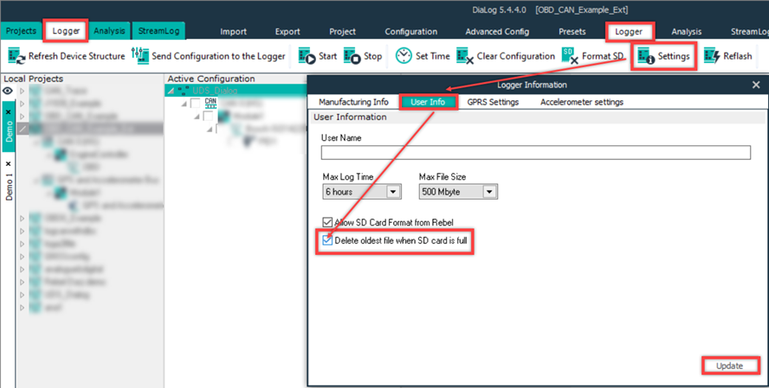The height and width of the screenshot is (388, 769).
Task: Toggle Allow SD Card Format from Rebel
Action: (x=327, y=222)
